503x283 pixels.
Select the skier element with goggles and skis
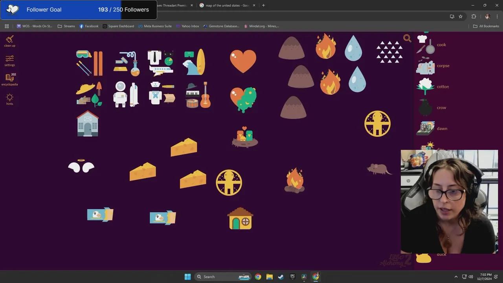tap(90, 63)
